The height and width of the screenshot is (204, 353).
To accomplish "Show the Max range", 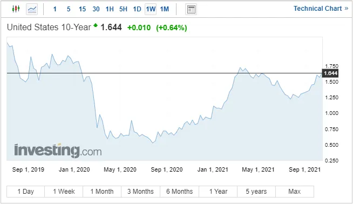I will pos(295,192).
